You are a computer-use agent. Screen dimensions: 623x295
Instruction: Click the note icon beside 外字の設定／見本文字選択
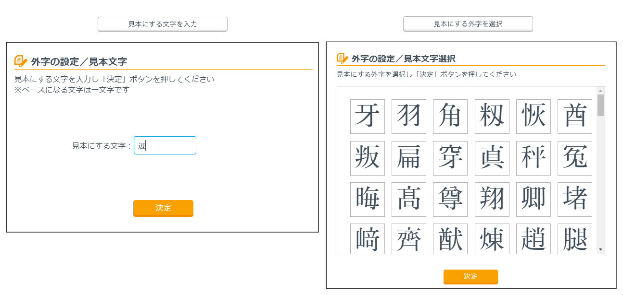pos(342,59)
